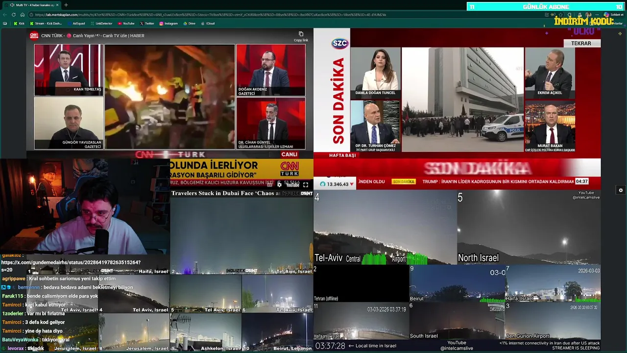
Task: Select the Multi TV browser tab
Action: (32, 5)
